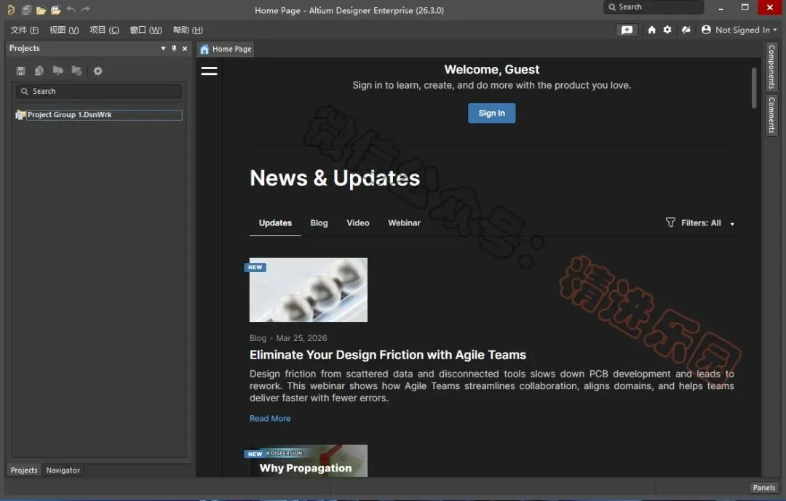Screen dimensions: 786x501
Task: Open the 文件 (F) menu
Action: point(24,30)
